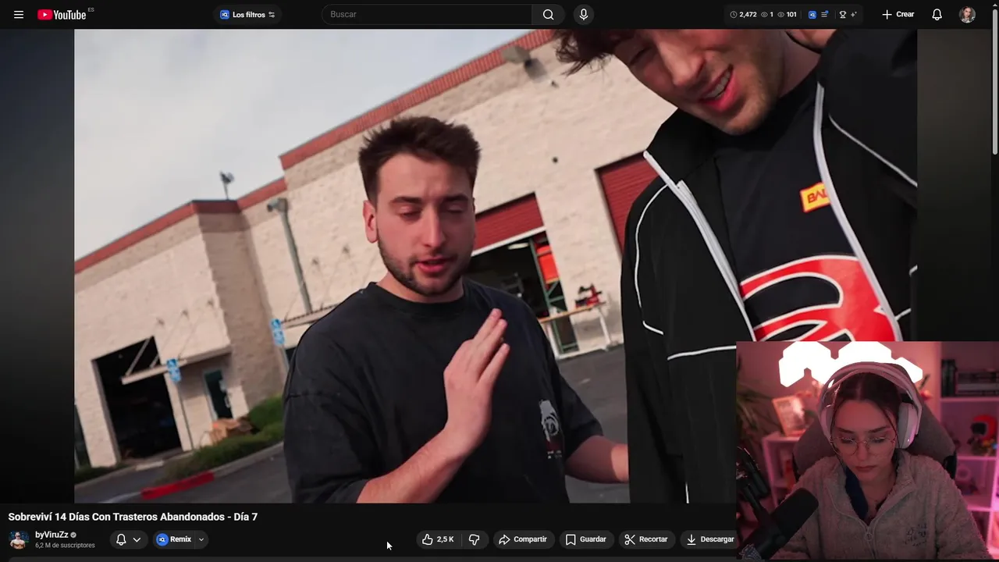The image size is (999, 562).
Task: Click the Crear button
Action: [x=898, y=15]
